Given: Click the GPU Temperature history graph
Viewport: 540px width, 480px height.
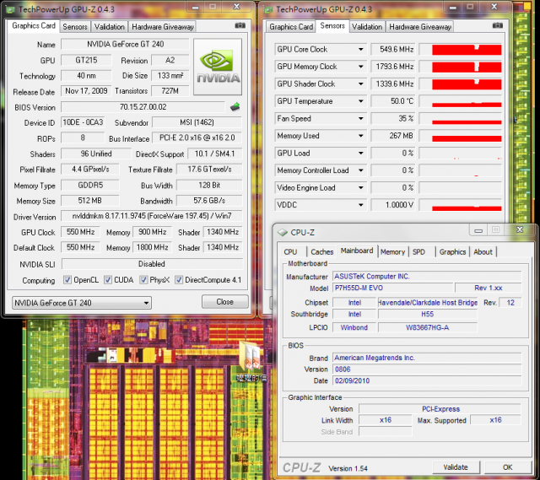Looking at the screenshot, I should (x=461, y=101).
